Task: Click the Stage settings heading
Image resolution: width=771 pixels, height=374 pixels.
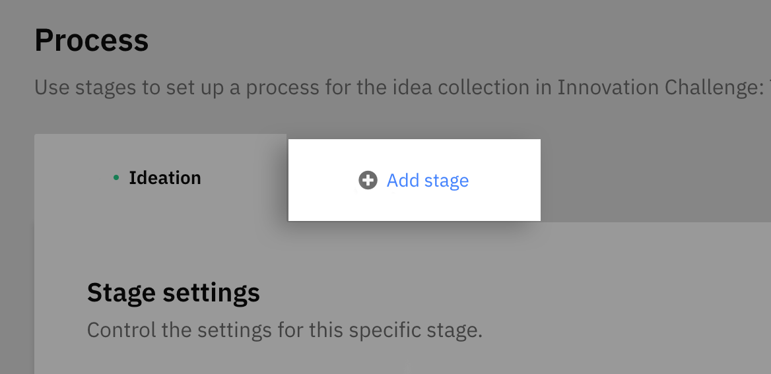Action: point(173,292)
